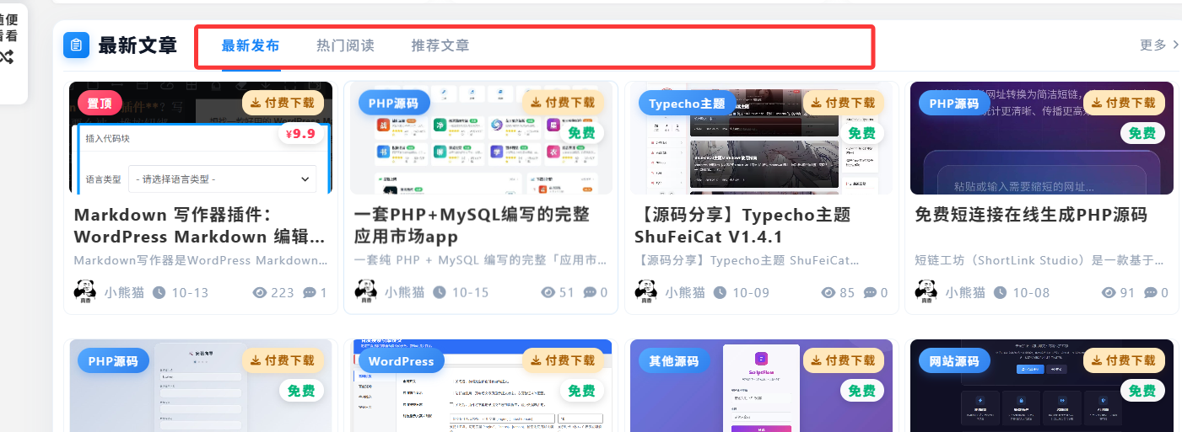Click 付费下载 on the second-row PHP源码 card
This screenshot has height=432, width=1182.
[x=282, y=360]
